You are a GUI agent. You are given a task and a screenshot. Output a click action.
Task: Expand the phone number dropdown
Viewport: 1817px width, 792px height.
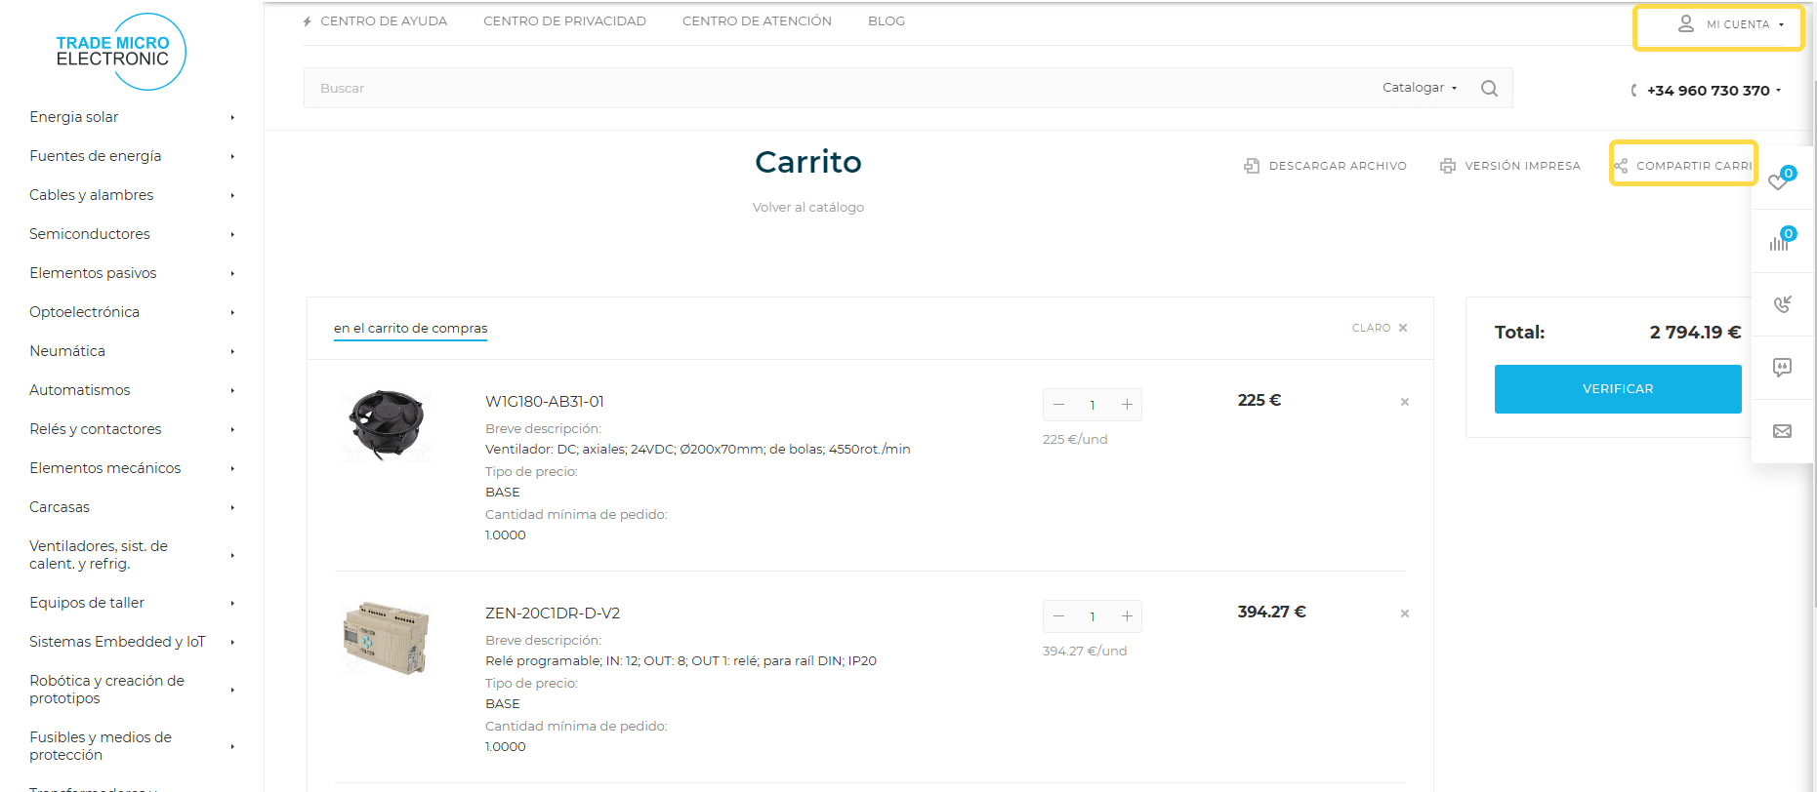pos(1714,91)
